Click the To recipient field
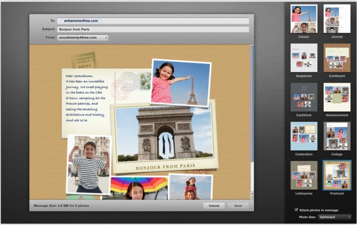This screenshot has width=357, height=225. (x=153, y=21)
